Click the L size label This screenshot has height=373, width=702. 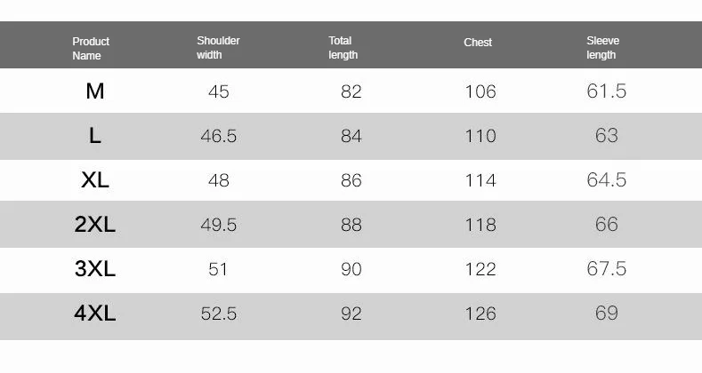tap(95, 135)
